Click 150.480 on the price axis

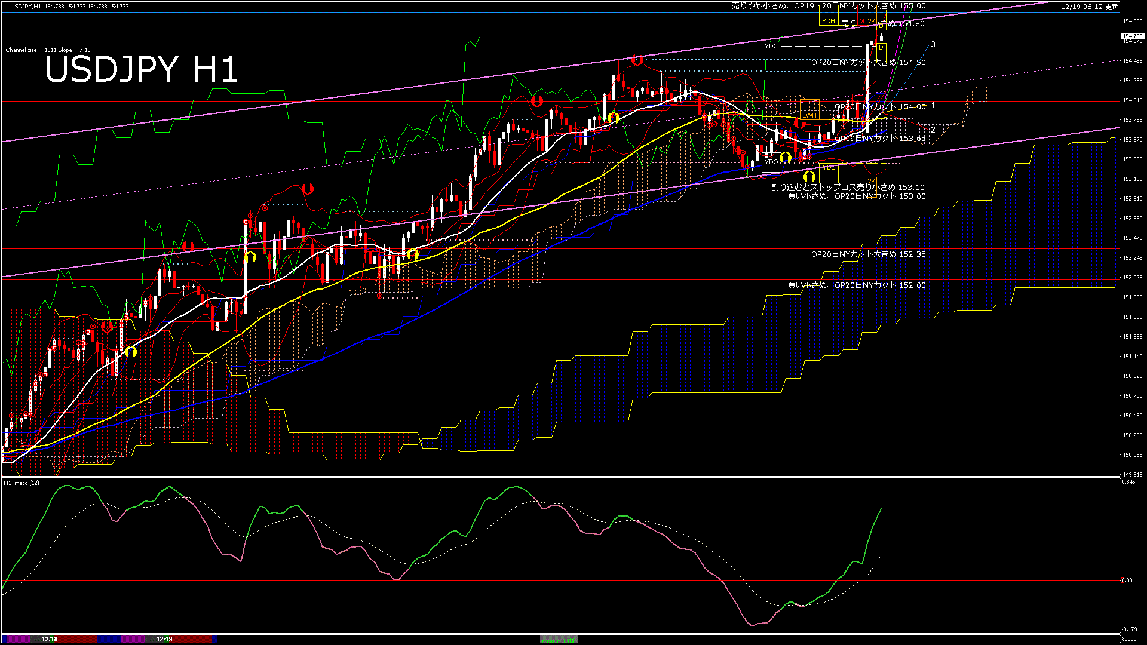coord(1133,415)
